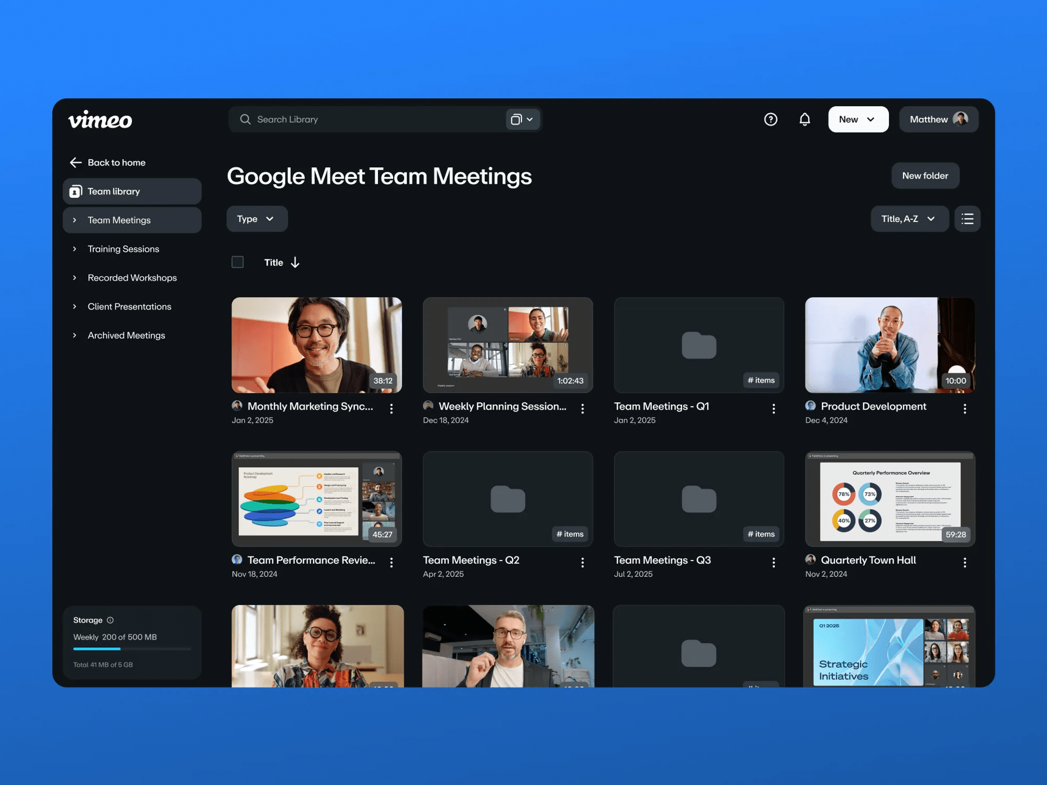Click the Title sort direction arrow
Screen dimensions: 1047x785
point(295,262)
